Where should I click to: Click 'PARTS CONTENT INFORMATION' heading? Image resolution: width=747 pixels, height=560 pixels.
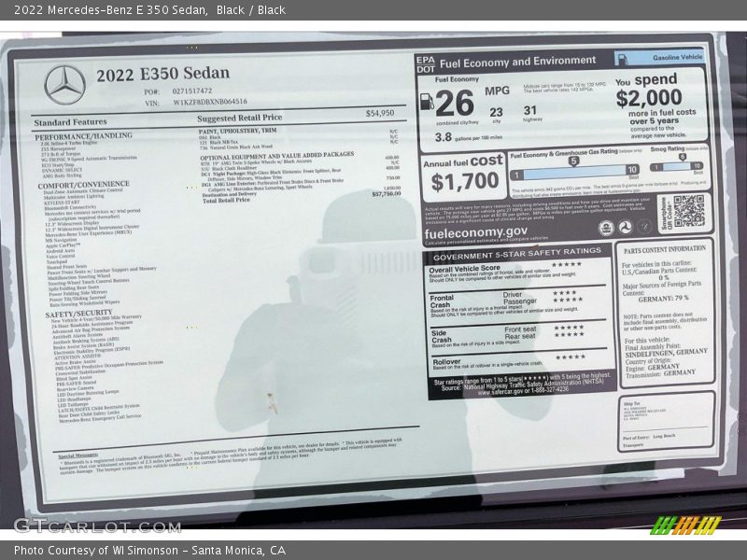tap(665, 249)
